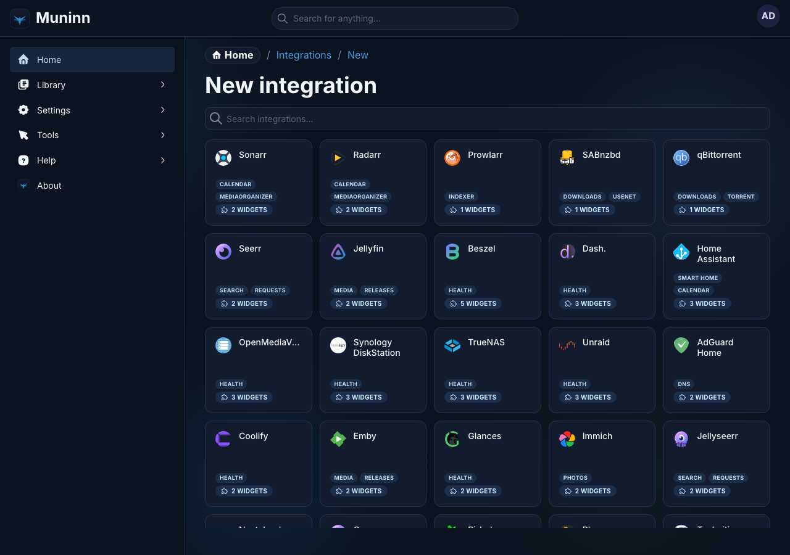
Task: Expand the Library sidebar submenu chevron
Action: click(163, 84)
